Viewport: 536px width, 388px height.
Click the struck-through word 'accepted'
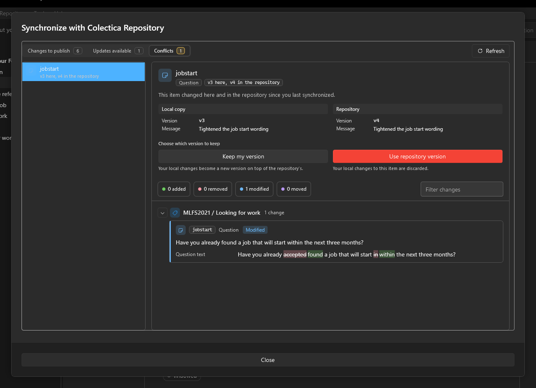295,254
